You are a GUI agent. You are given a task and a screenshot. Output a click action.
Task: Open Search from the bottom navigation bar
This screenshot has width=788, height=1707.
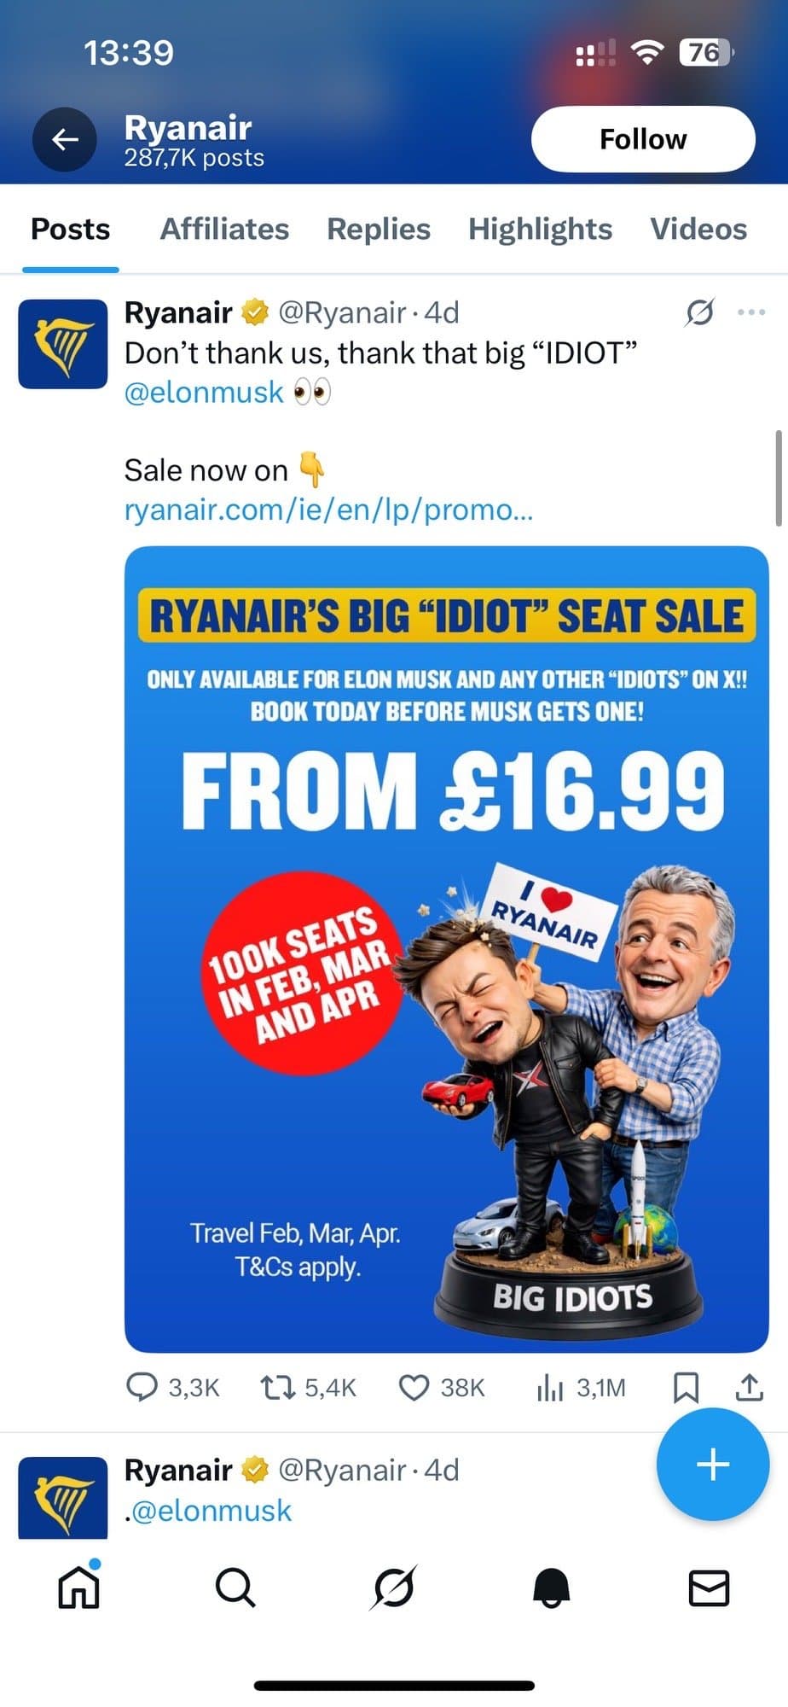(235, 1588)
